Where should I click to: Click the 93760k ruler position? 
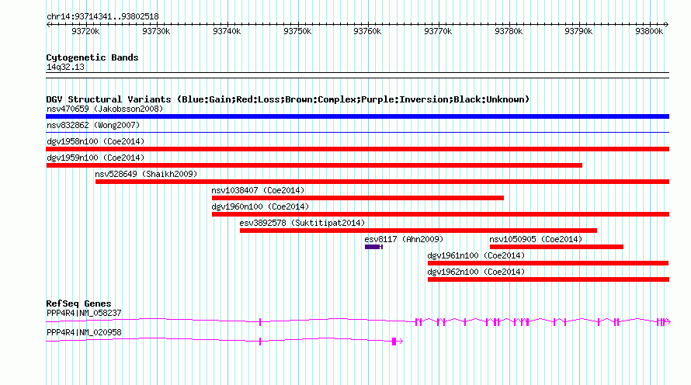pyautogui.click(x=367, y=31)
